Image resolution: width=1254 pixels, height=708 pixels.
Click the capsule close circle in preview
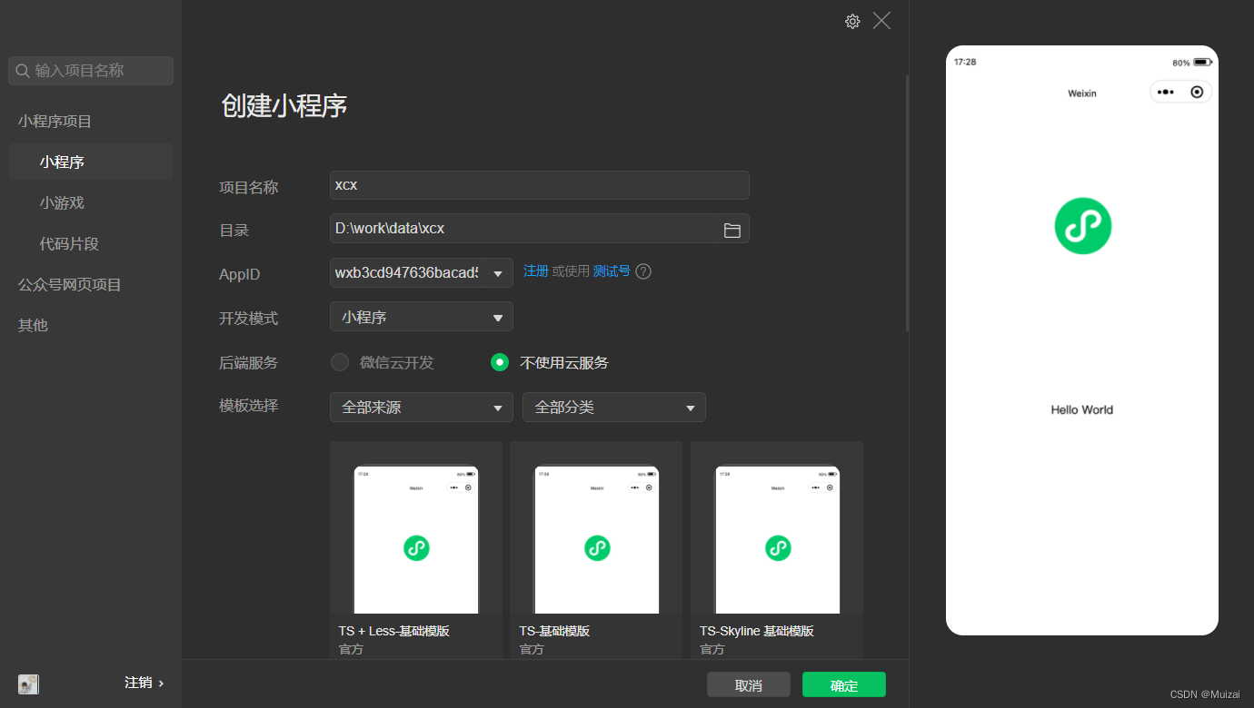pos(1197,92)
